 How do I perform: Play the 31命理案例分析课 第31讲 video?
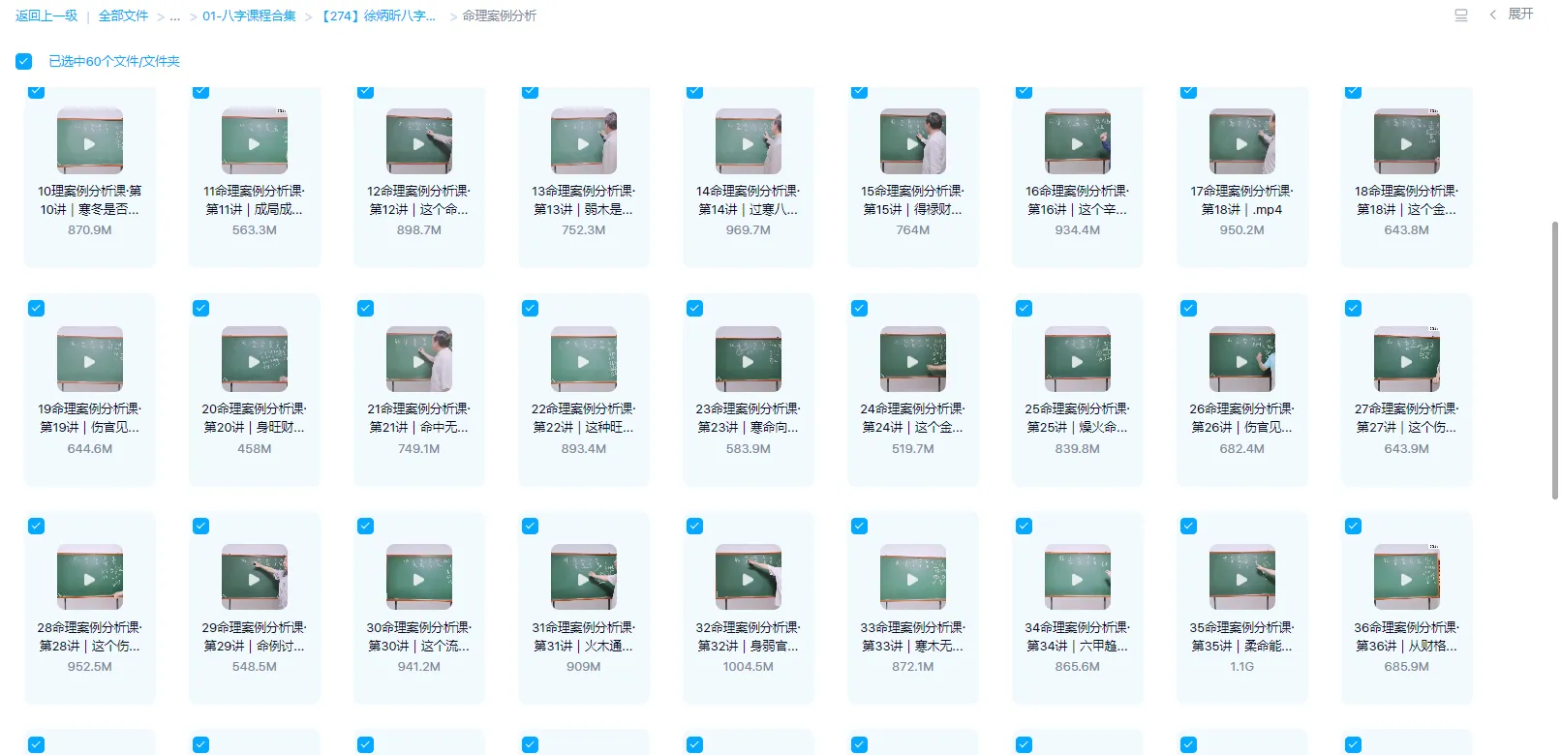coord(583,579)
